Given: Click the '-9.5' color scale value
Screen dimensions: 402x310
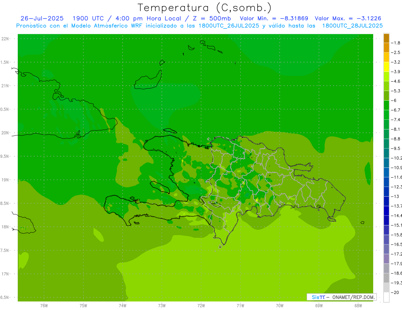Looking at the screenshot, I should pyautogui.click(x=396, y=148).
